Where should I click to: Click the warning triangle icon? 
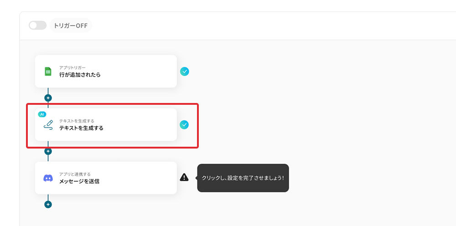(x=184, y=177)
